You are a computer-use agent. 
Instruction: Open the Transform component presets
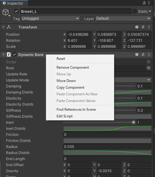pyautogui.click(x=143, y=27)
